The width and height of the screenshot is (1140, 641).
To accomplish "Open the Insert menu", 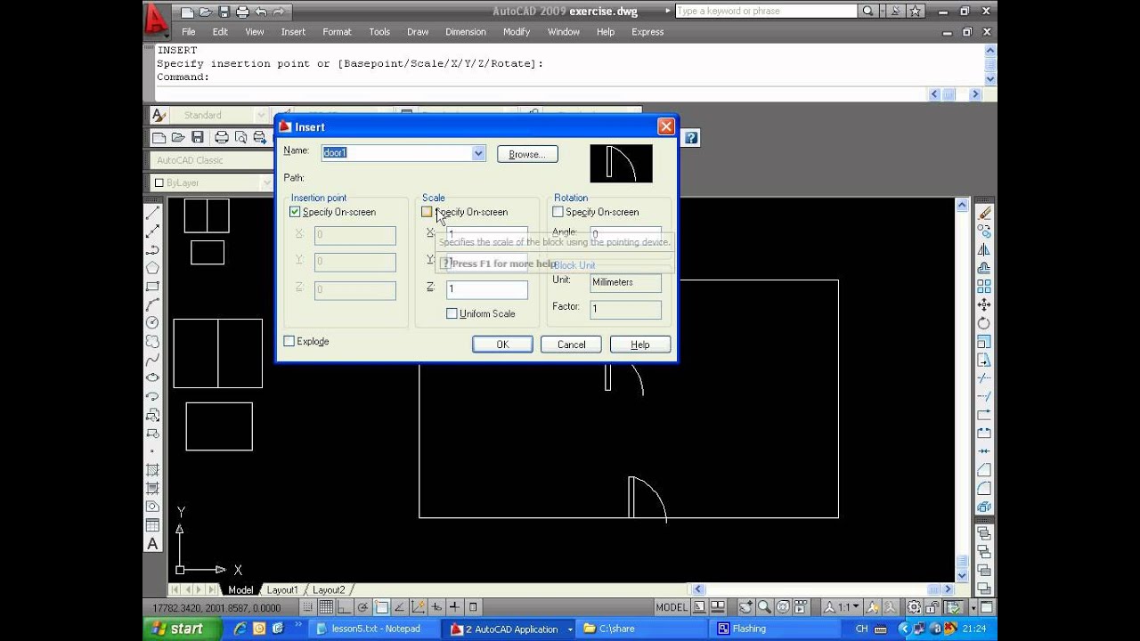I will tap(293, 32).
